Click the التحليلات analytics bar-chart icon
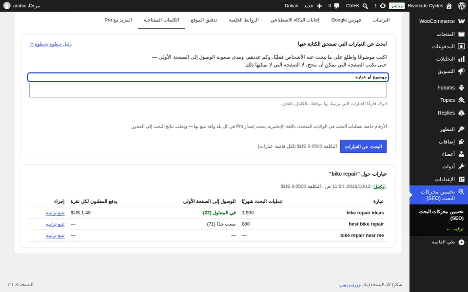Image resolution: width=468 pixels, height=292 pixels. click(x=461, y=59)
